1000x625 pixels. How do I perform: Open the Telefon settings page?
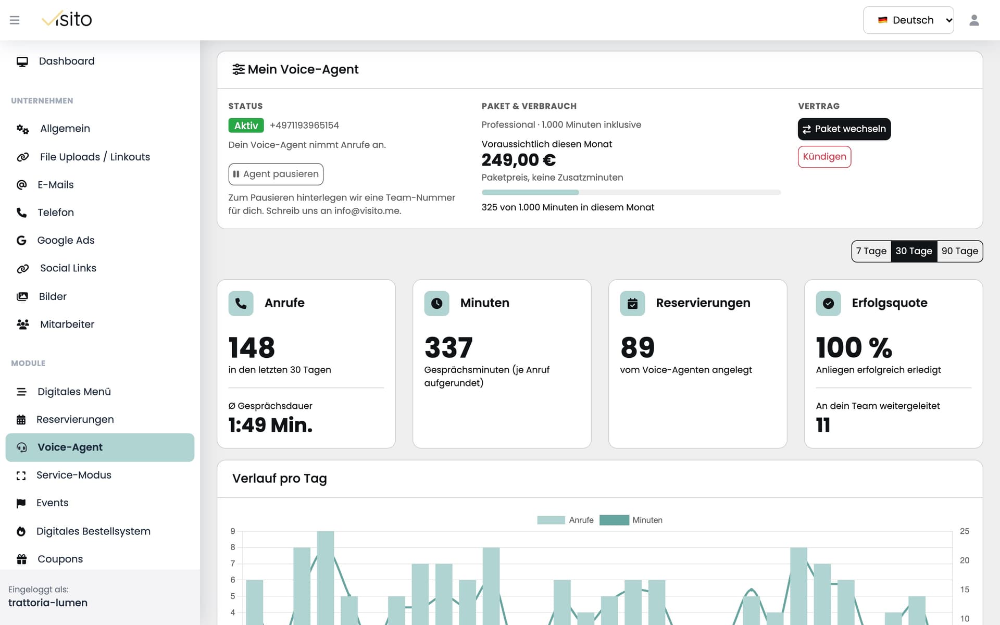click(x=56, y=213)
